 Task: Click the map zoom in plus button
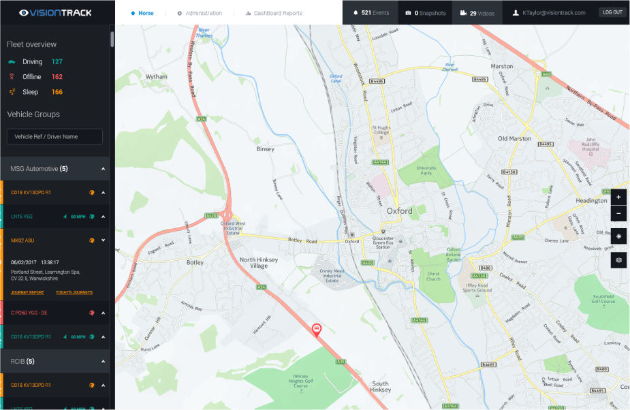[x=618, y=197]
